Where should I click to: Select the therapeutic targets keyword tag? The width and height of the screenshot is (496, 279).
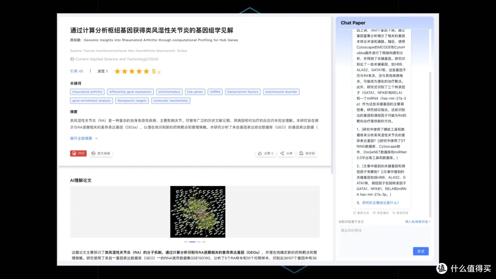(x=132, y=101)
